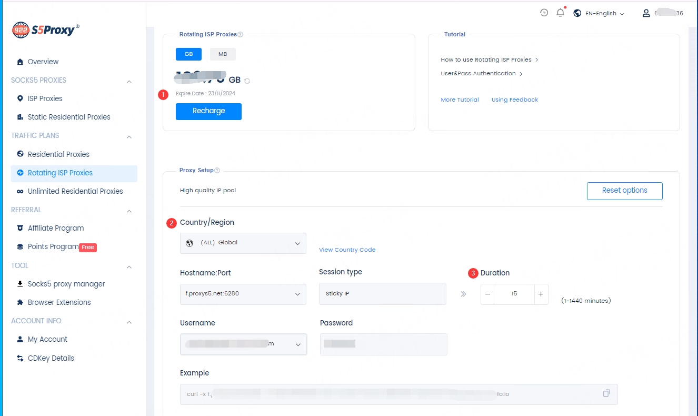Screen dimensions: 698x416
Task: Collapse the SOCKS5 PROXIES sidebar section
Action: click(129, 81)
